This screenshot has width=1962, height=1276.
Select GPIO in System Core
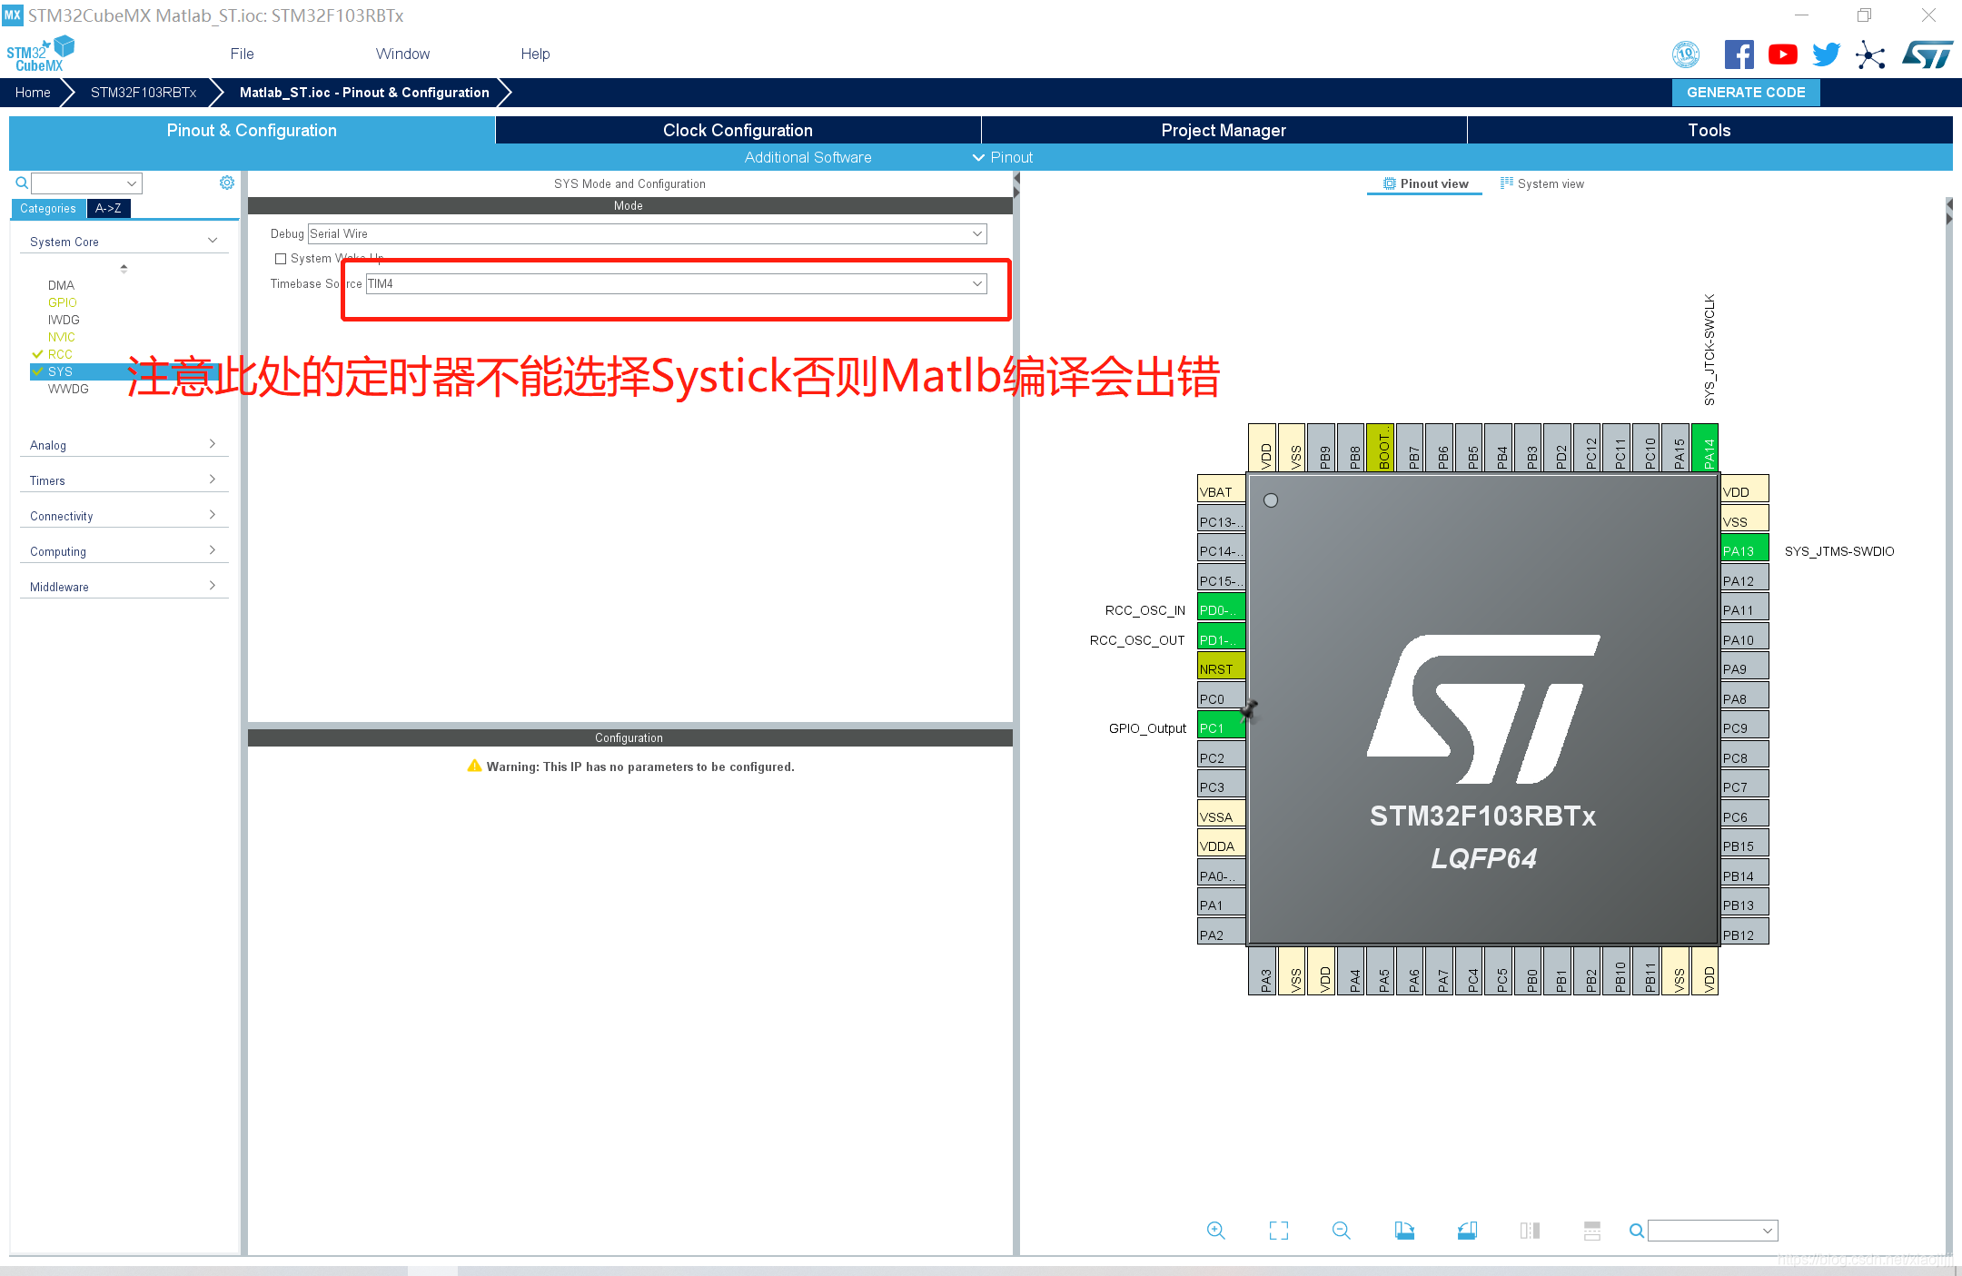pos(62,302)
